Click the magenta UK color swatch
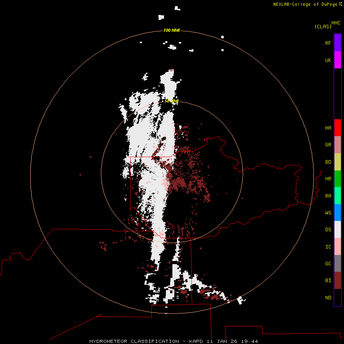This screenshot has width=344, height=344. click(x=338, y=60)
